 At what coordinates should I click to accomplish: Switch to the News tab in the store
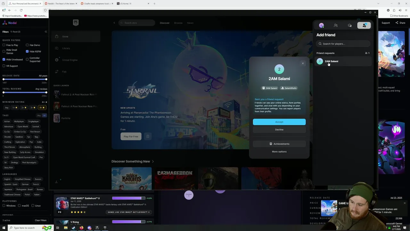tap(190, 23)
